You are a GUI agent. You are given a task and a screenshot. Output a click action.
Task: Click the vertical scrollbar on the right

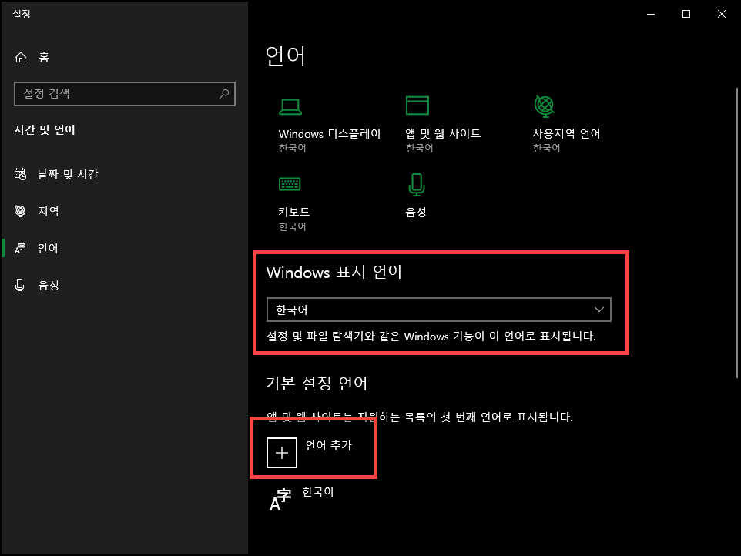pyautogui.click(x=737, y=233)
